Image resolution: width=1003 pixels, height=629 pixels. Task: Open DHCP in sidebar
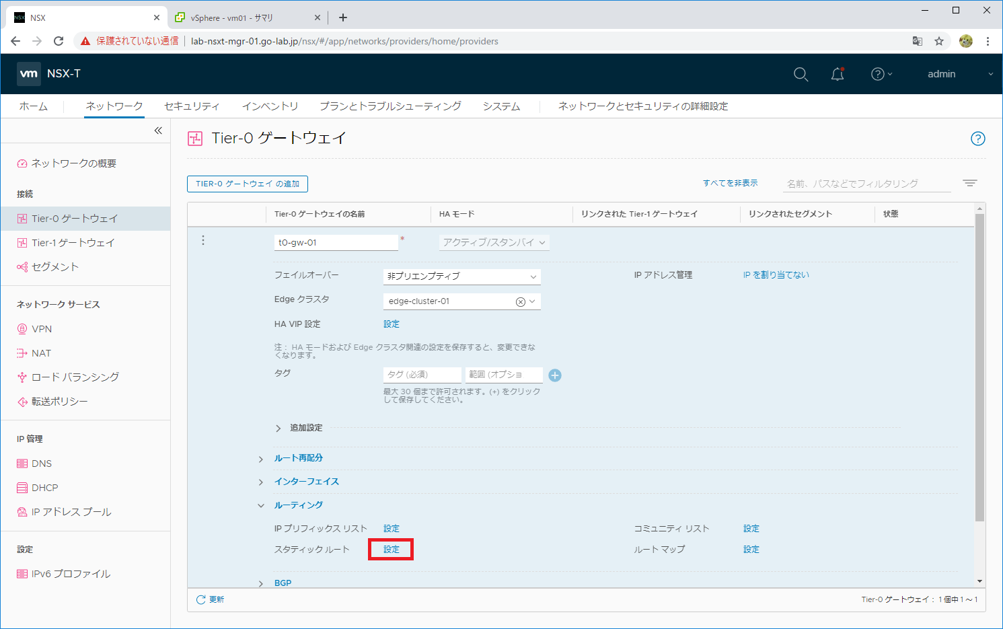point(44,488)
